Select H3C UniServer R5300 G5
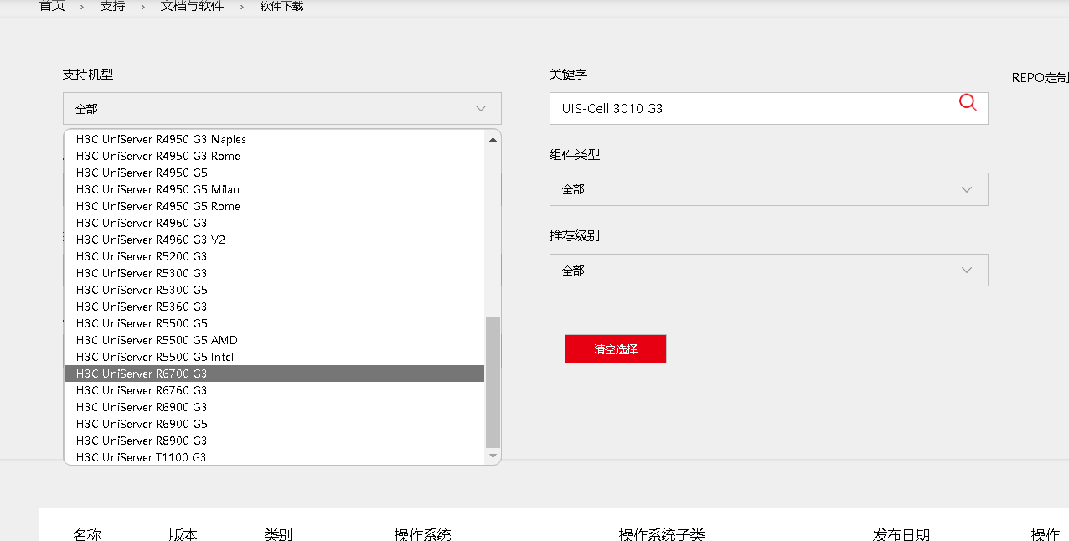Image resolution: width=1069 pixels, height=541 pixels. point(274,290)
